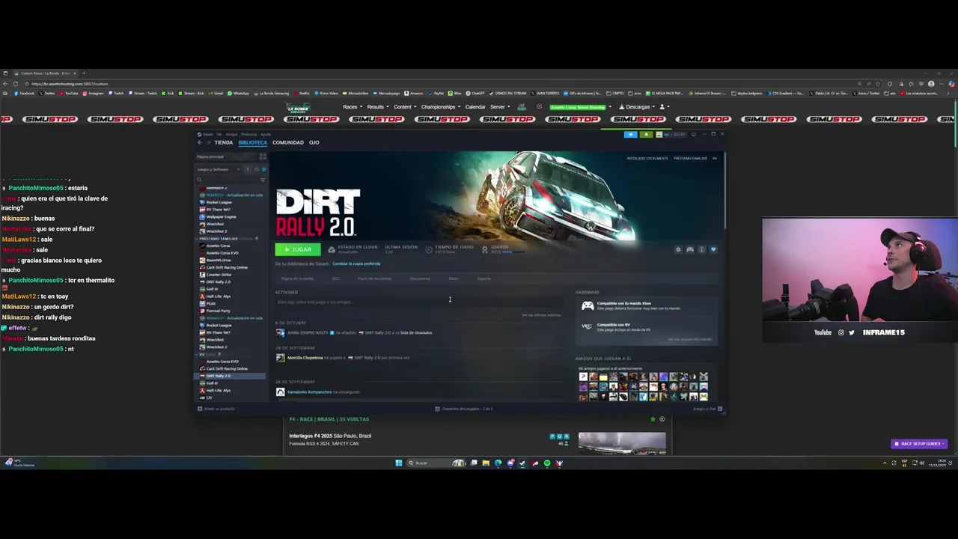
Task: Open File Explorer from the taskbar
Action: [x=486, y=463]
